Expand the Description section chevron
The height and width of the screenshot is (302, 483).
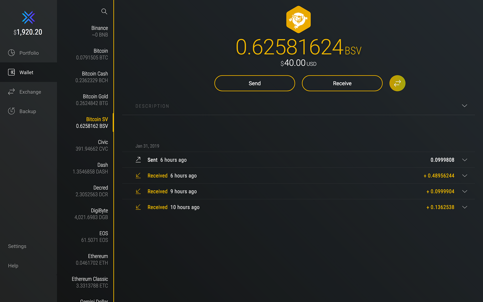tap(465, 106)
